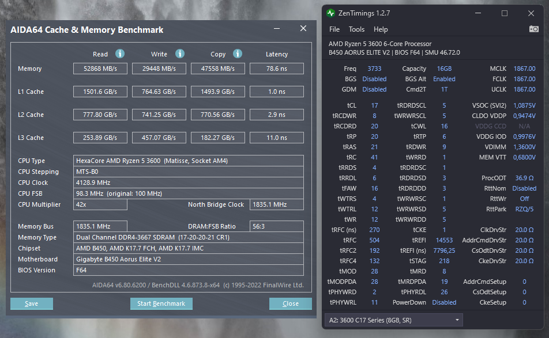Click the Memory Type field DDR4-3667 SDRAM
Screen dimensions: 549x338
pos(189,237)
